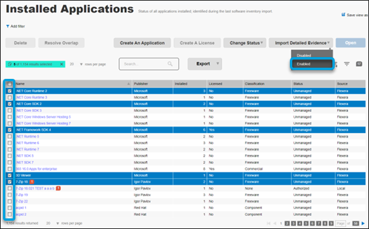Click the 17 columns badge icon

(x=359, y=64)
